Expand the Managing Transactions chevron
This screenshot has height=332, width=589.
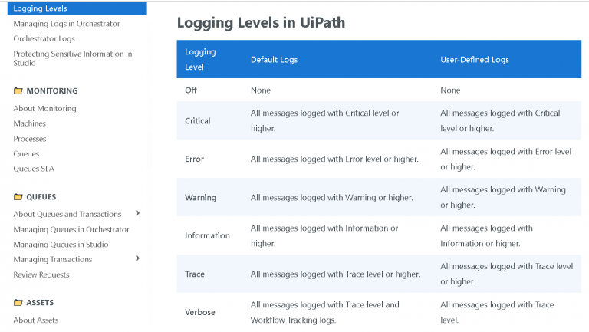[x=137, y=258]
